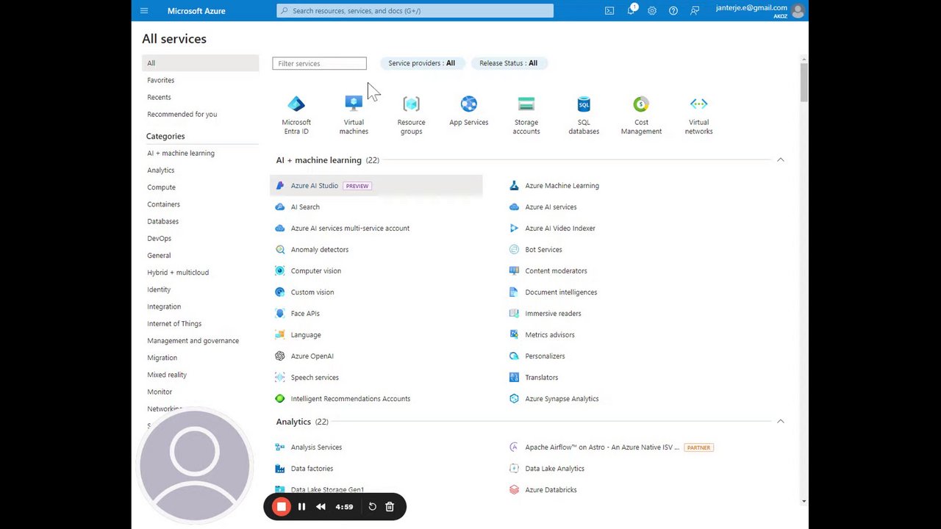Viewport: 941px width, 529px height.
Task: Open the webcam avatar overlay
Action: coord(195,466)
